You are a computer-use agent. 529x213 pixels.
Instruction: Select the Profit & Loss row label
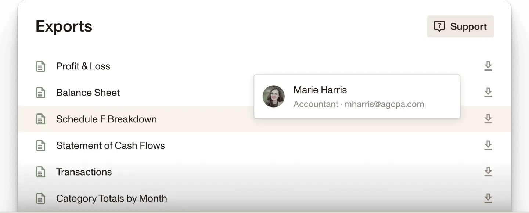click(83, 66)
